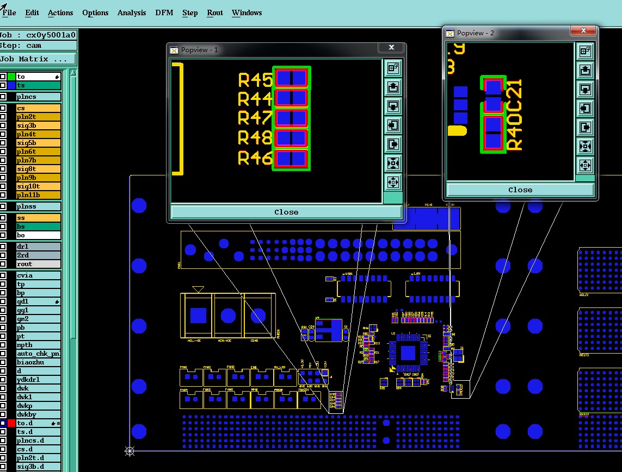Zoom out using Popview 1 outward-arrows icon
Viewport: 622px width, 472px height.
pos(393,182)
